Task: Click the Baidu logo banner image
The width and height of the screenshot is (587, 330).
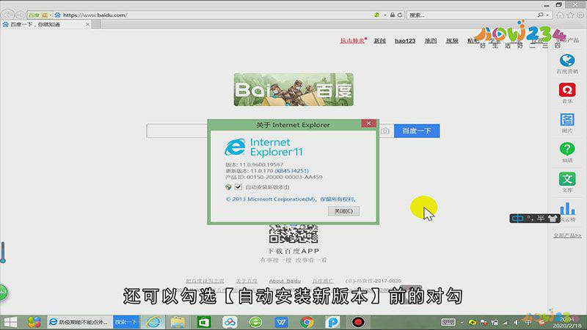Action: 293,89
